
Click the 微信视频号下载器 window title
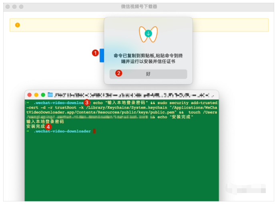pos(139,6)
